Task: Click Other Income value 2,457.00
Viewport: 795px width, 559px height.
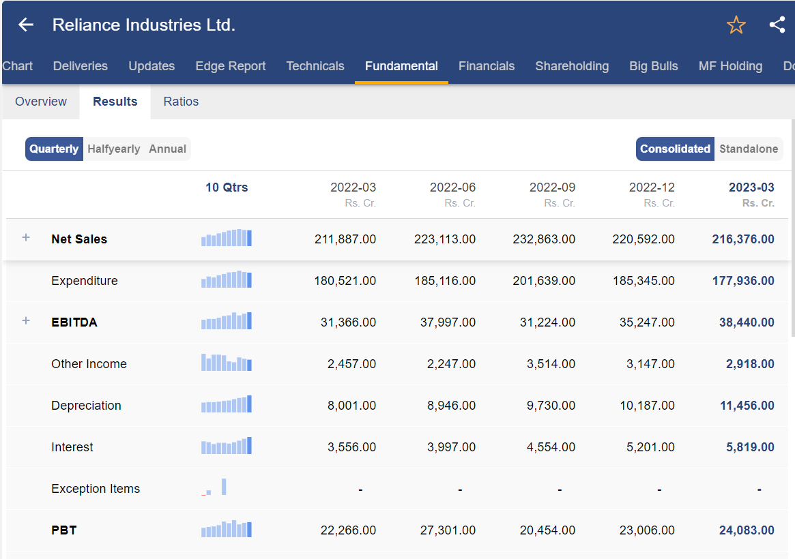Action: [351, 363]
